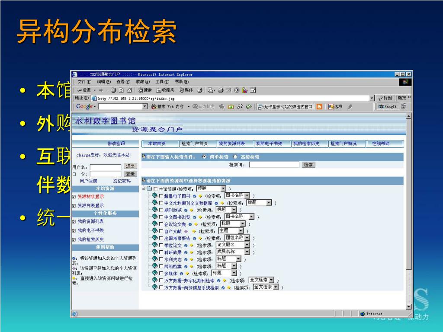Click the scrollbar down arrow of the page
This screenshot has height=332, width=443.
click(x=408, y=307)
